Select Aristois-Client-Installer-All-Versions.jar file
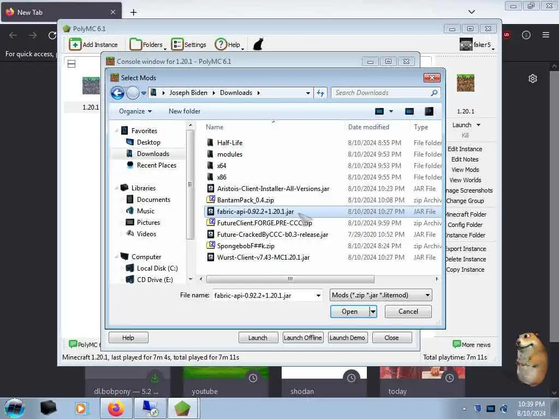The width and height of the screenshot is (559, 419). click(x=273, y=188)
